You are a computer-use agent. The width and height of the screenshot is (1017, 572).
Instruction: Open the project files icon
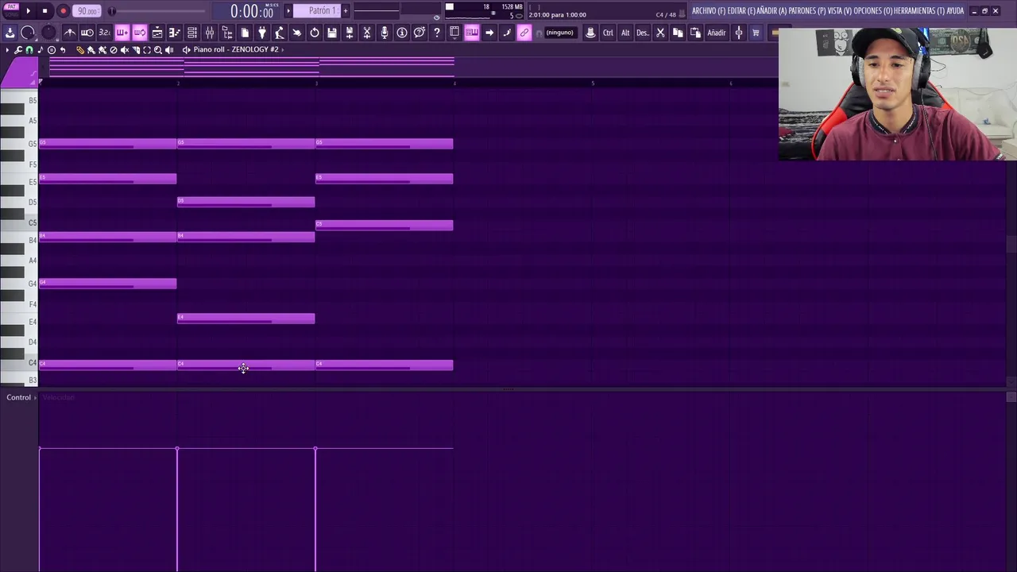(245, 33)
